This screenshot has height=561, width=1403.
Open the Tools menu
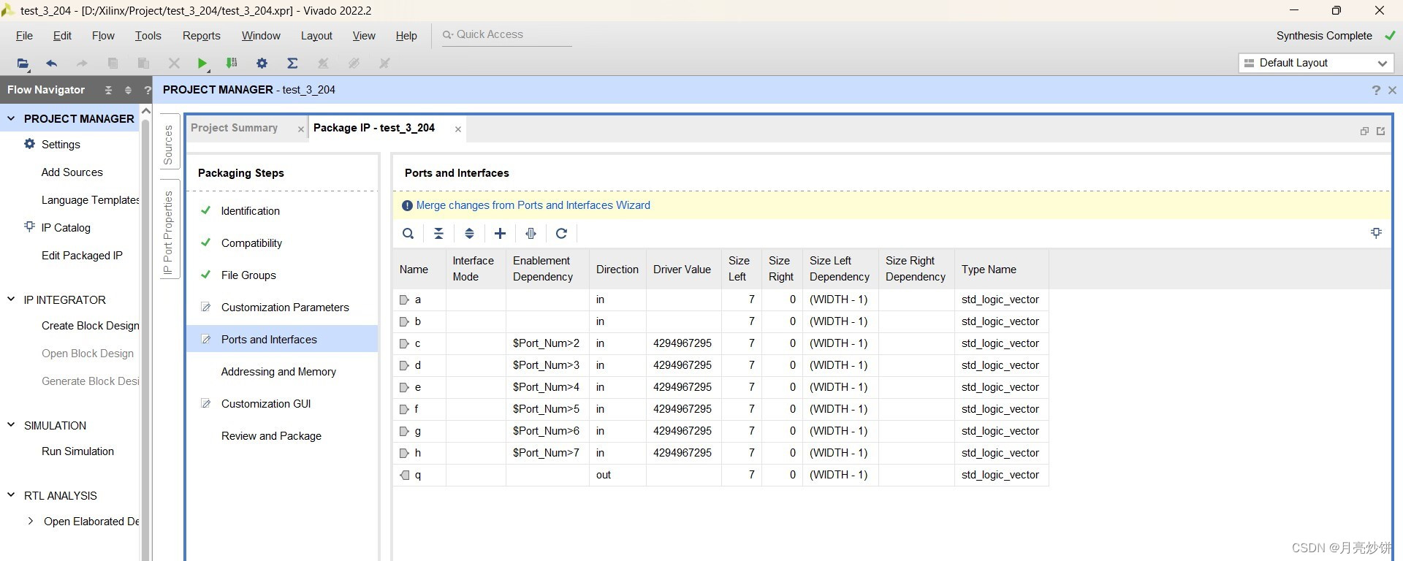[148, 36]
